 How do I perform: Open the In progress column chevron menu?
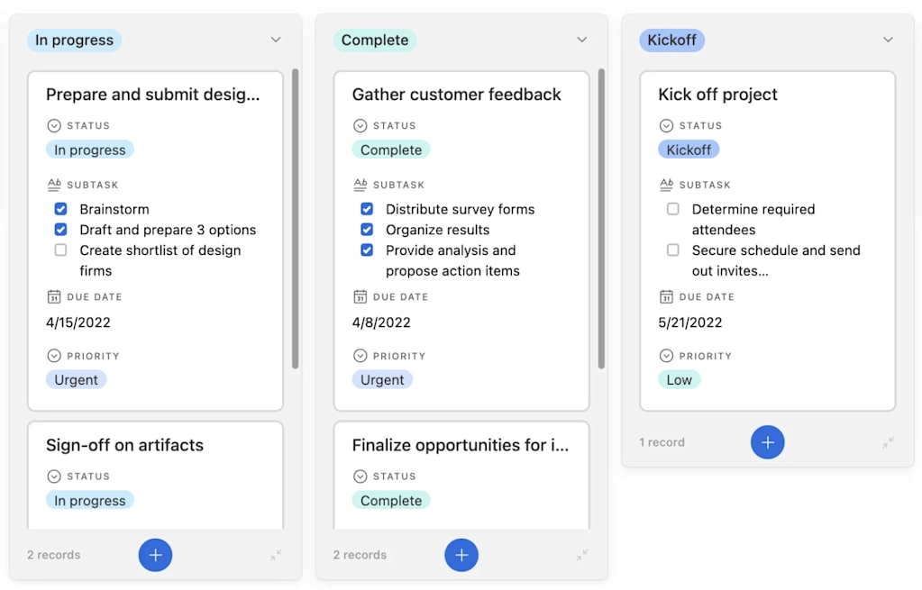pos(276,40)
